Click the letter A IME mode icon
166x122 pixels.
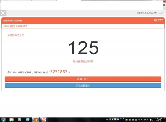point(113,119)
